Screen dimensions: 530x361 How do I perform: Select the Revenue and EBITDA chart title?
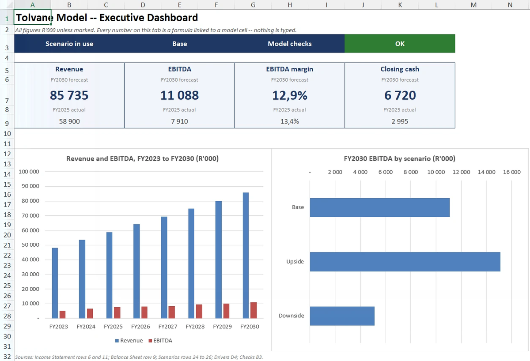tap(142, 158)
